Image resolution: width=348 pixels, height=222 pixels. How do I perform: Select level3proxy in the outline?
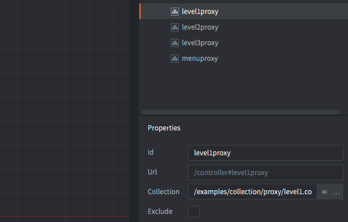(x=243, y=43)
